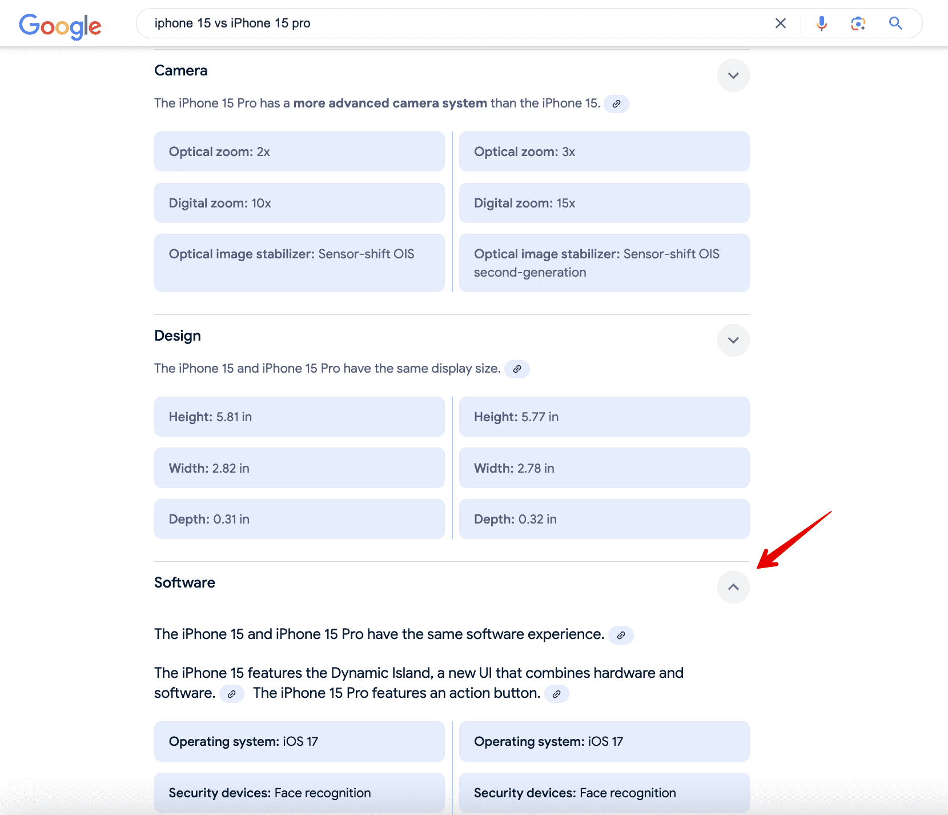Open Google Lens image search icon
Viewport: 948px width, 815px height.
tap(858, 23)
